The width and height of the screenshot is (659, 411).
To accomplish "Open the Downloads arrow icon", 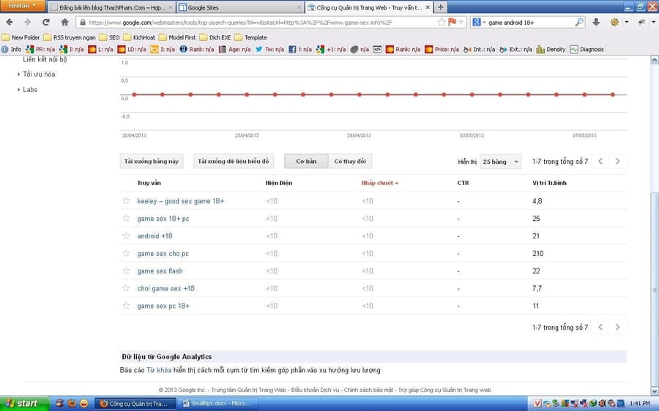I will tap(596, 22).
